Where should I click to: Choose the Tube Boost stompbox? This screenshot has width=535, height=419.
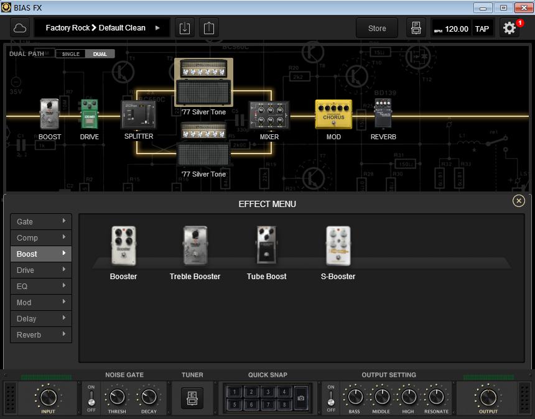tap(266, 246)
